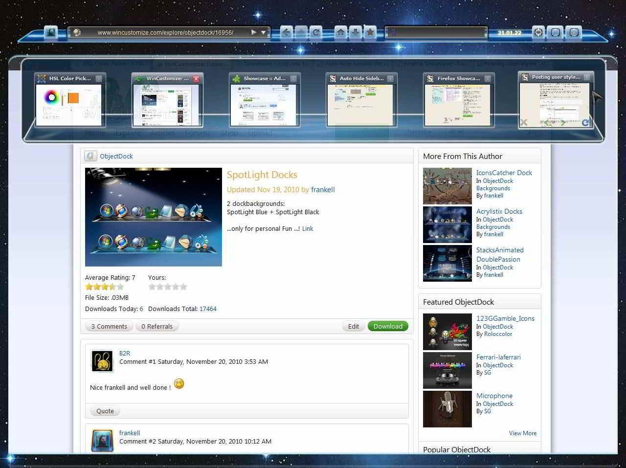Rate the dock using the Yours star rating
Screen dimensions: 626x468
click(x=168, y=287)
